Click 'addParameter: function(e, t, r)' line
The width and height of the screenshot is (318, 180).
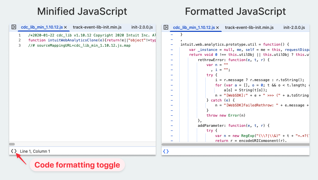click(x=234, y=125)
